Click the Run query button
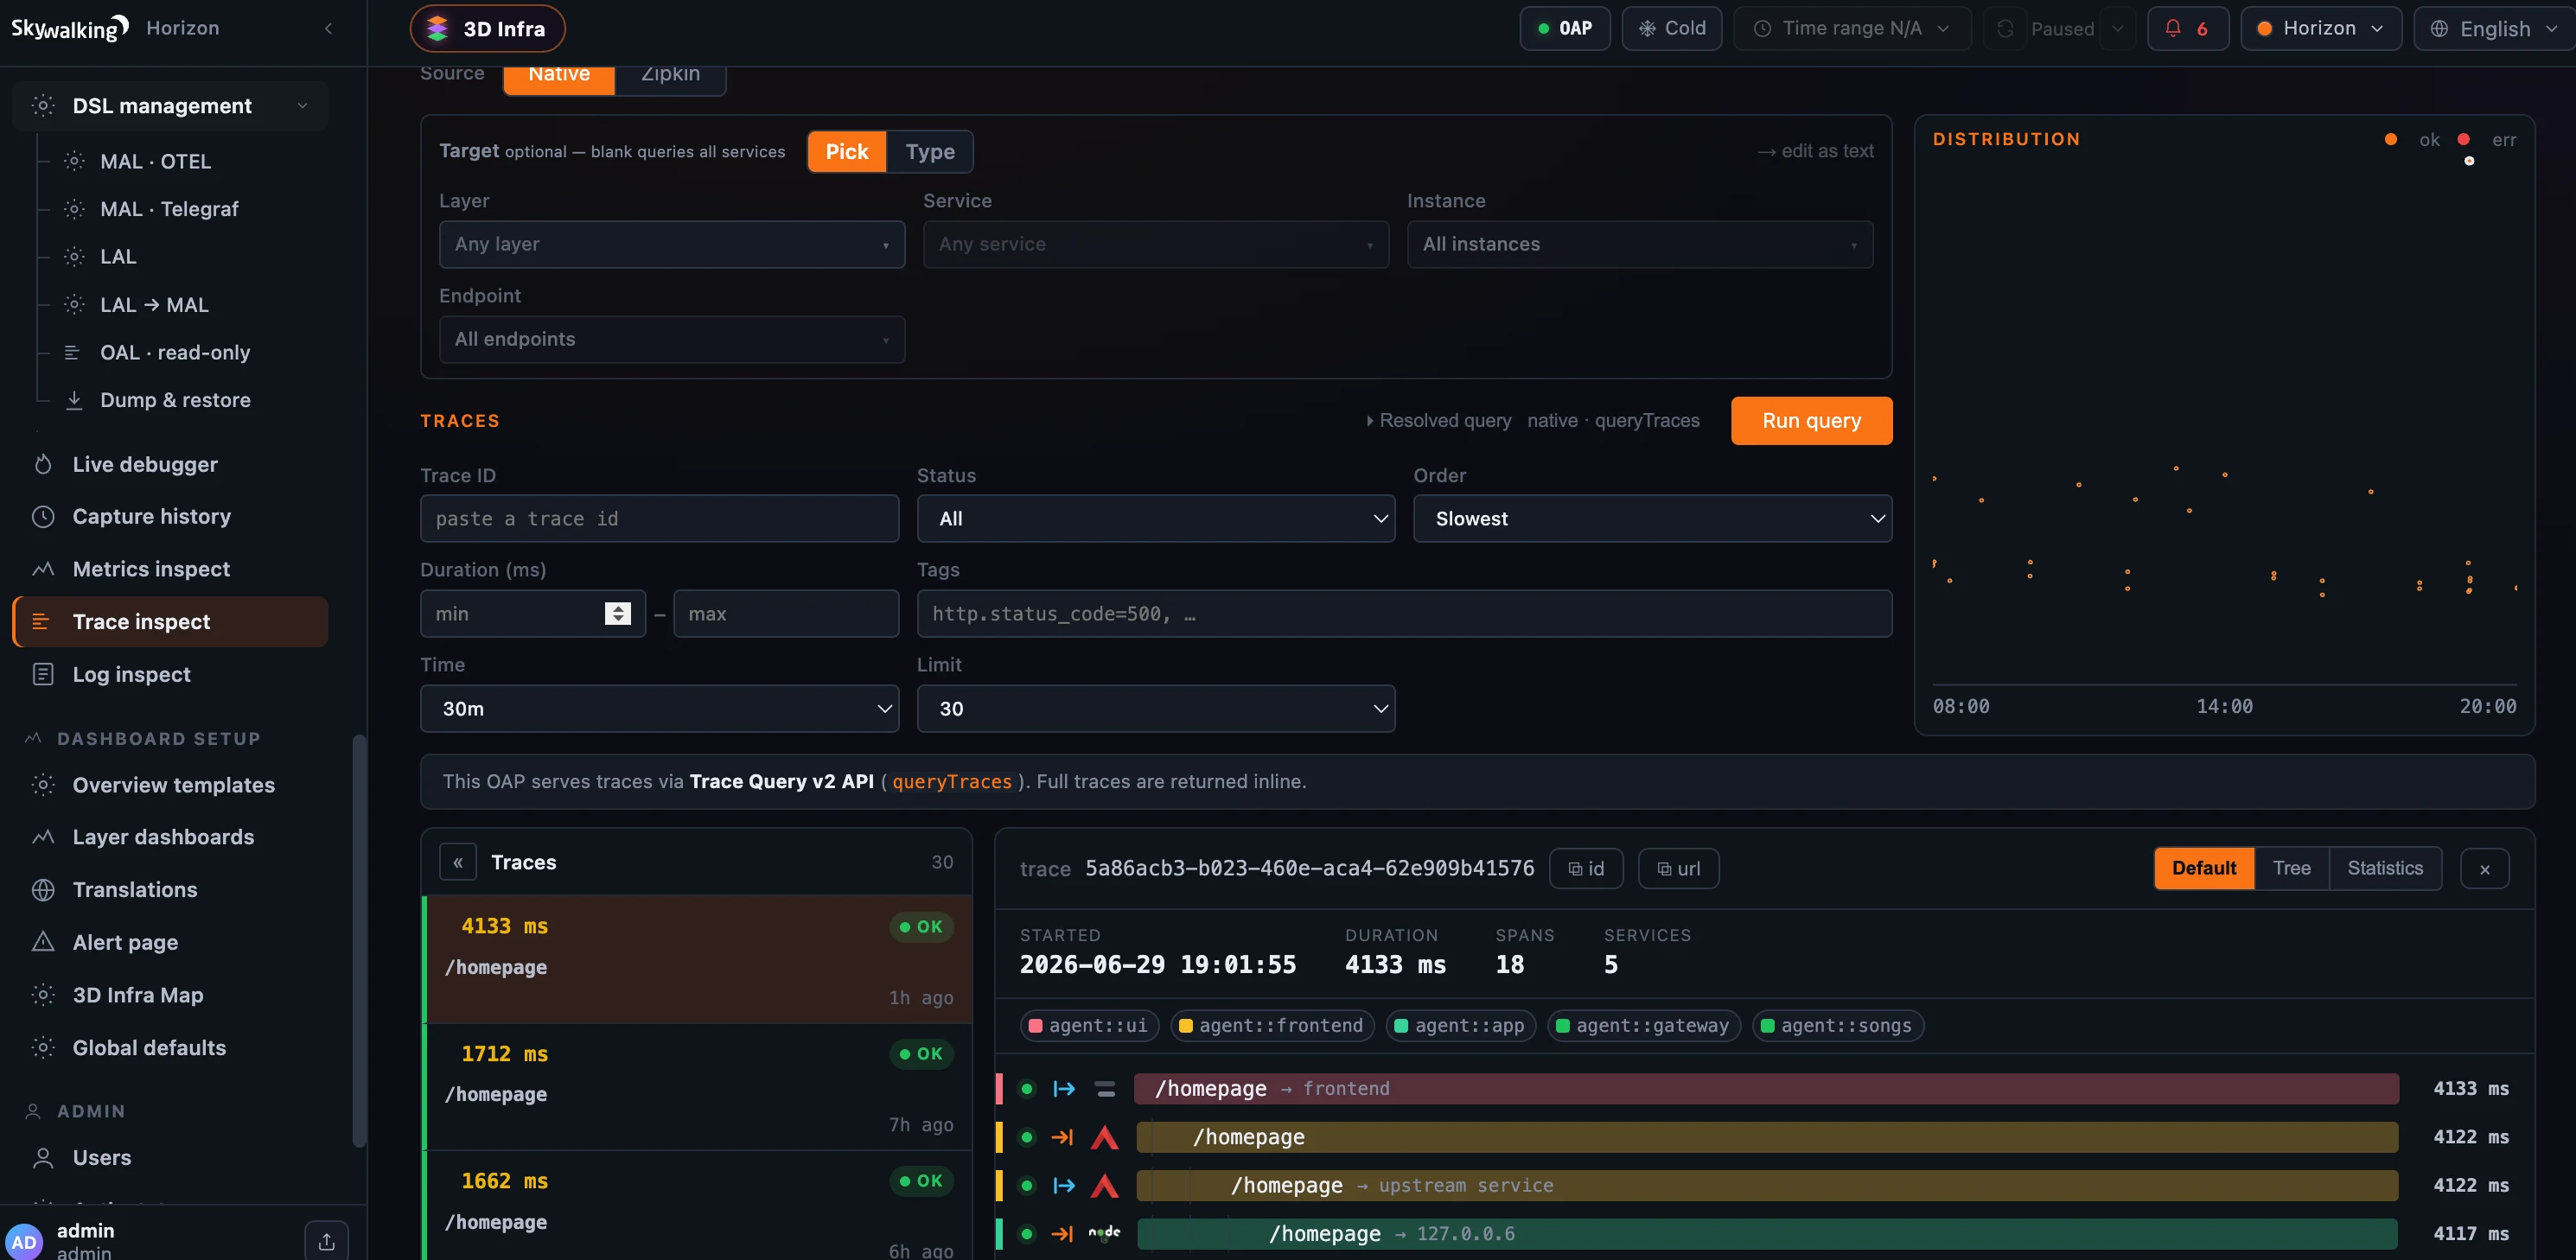The image size is (2576, 1260). pos(1811,421)
